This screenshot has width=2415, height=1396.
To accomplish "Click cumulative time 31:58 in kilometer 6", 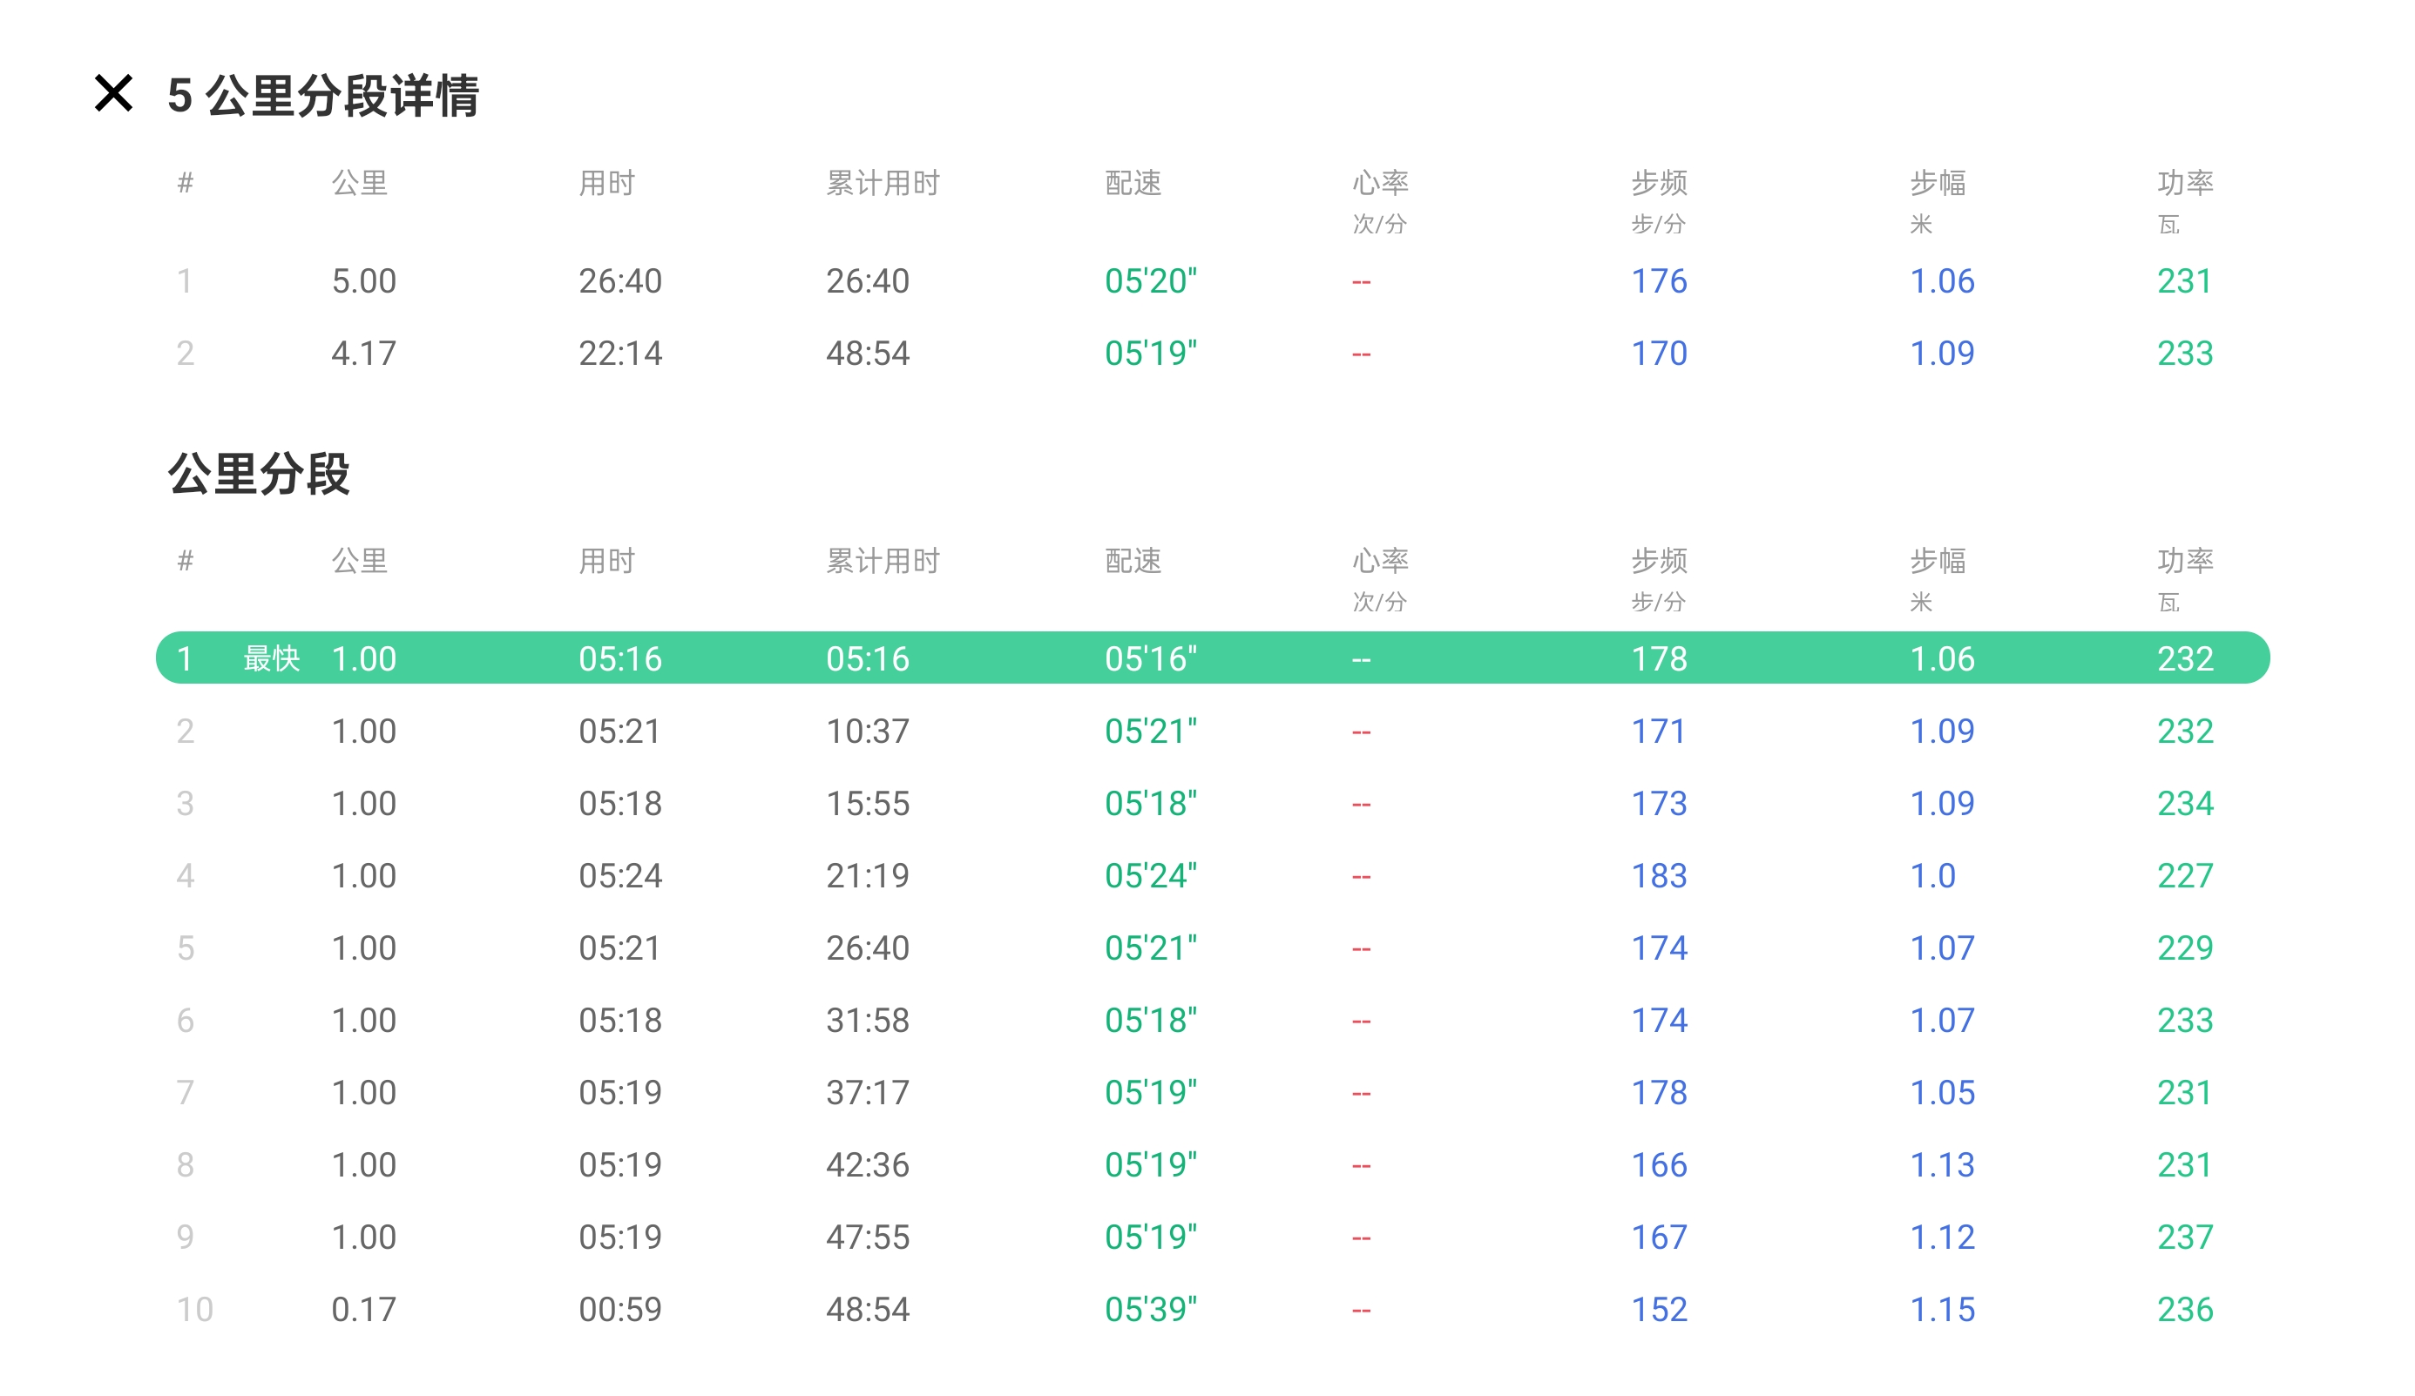I will coord(868,1021).
